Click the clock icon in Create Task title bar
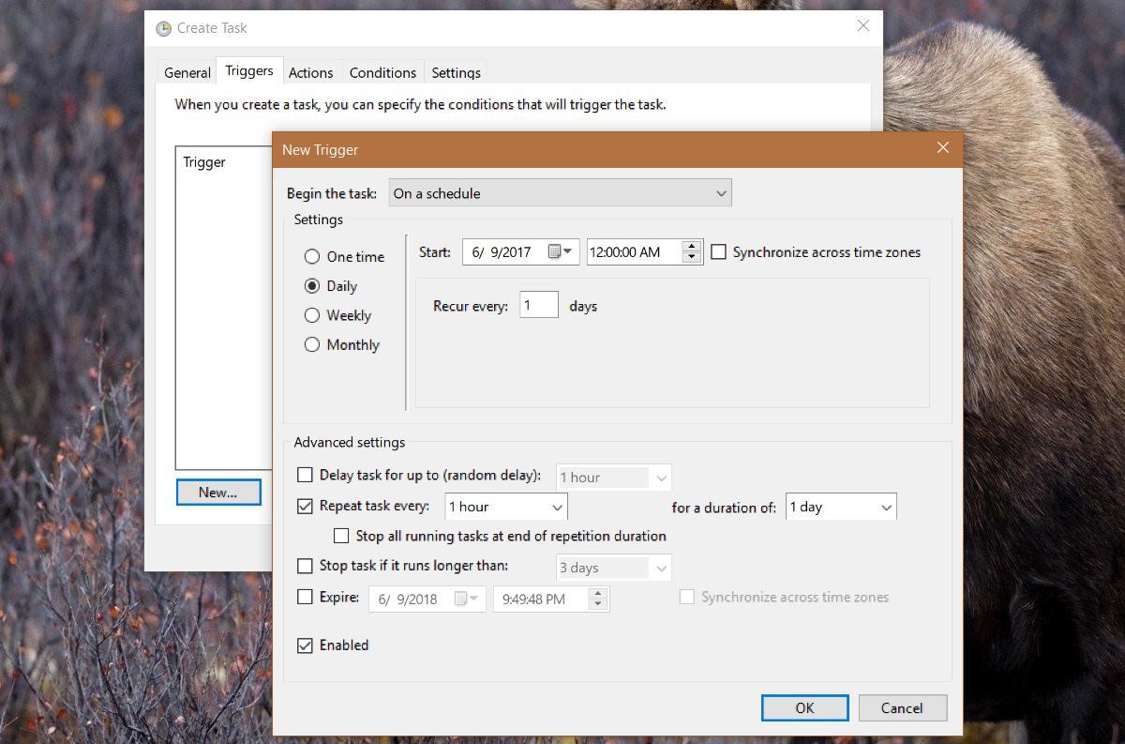The width and height of the screenshot is (1125, 744). coord(162,27)
